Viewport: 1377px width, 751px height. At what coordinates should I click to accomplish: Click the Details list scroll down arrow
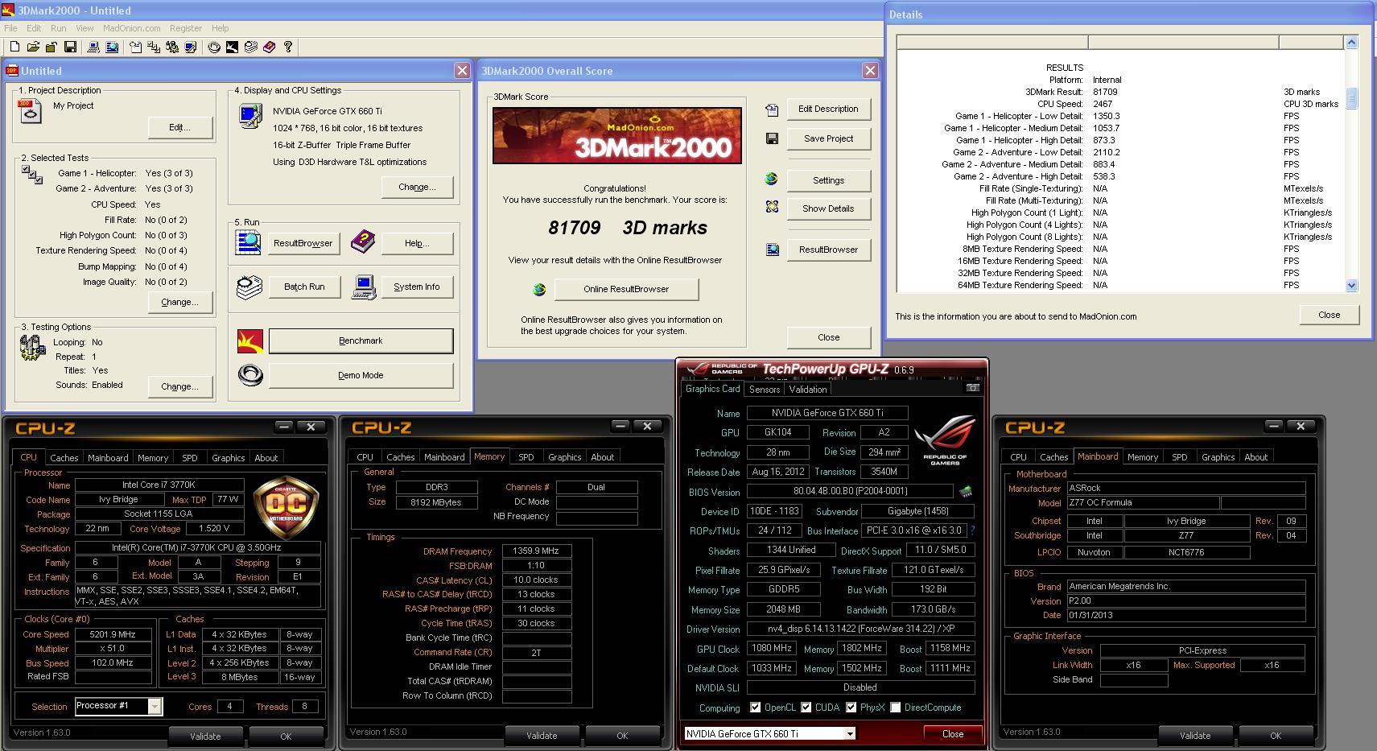[x=1351, y=285]
